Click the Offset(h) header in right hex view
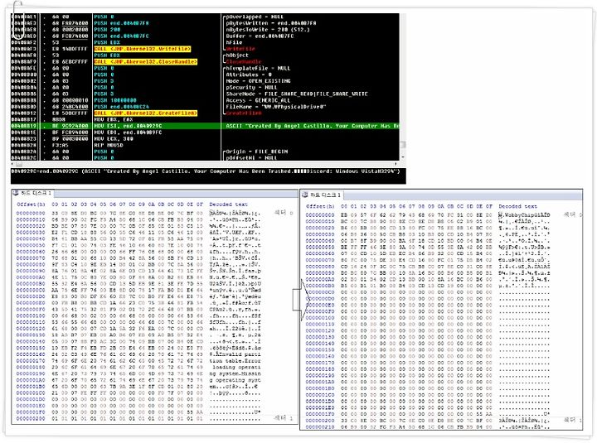The image size is (597, 443). [x=320, y=206]
